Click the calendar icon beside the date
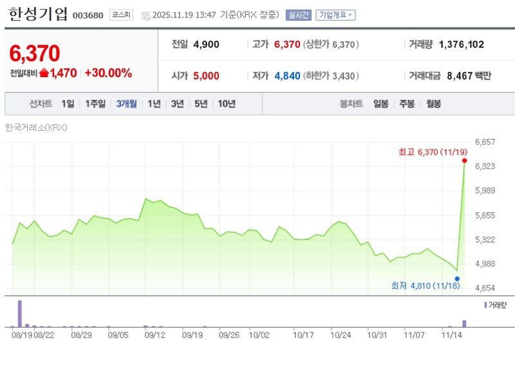 point(145,15)
